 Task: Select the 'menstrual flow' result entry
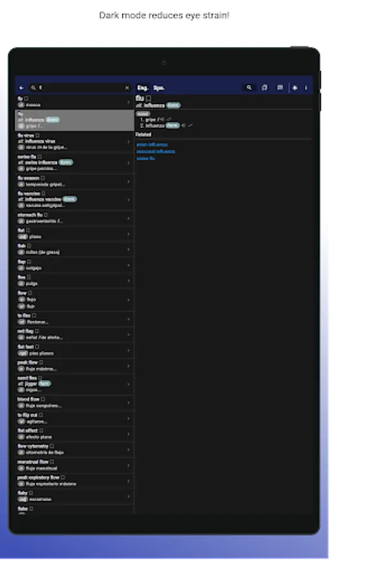point(74,465)
